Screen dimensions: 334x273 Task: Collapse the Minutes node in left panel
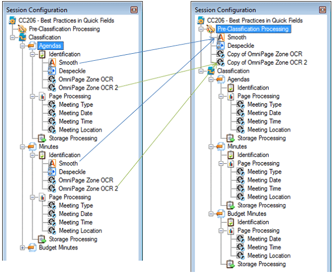[x=22, y=147]
